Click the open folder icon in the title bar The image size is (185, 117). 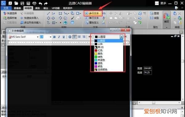click(x=16, y=3)
